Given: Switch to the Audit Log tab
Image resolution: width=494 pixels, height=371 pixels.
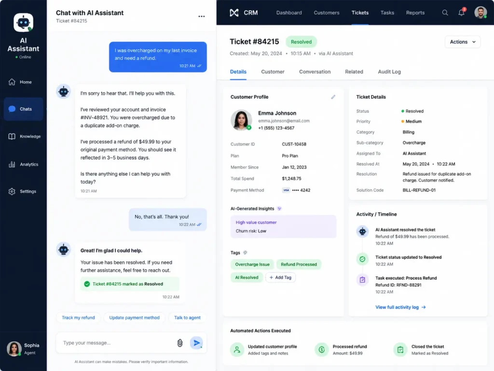Looking at the screenshot, I should click(389, 71).
